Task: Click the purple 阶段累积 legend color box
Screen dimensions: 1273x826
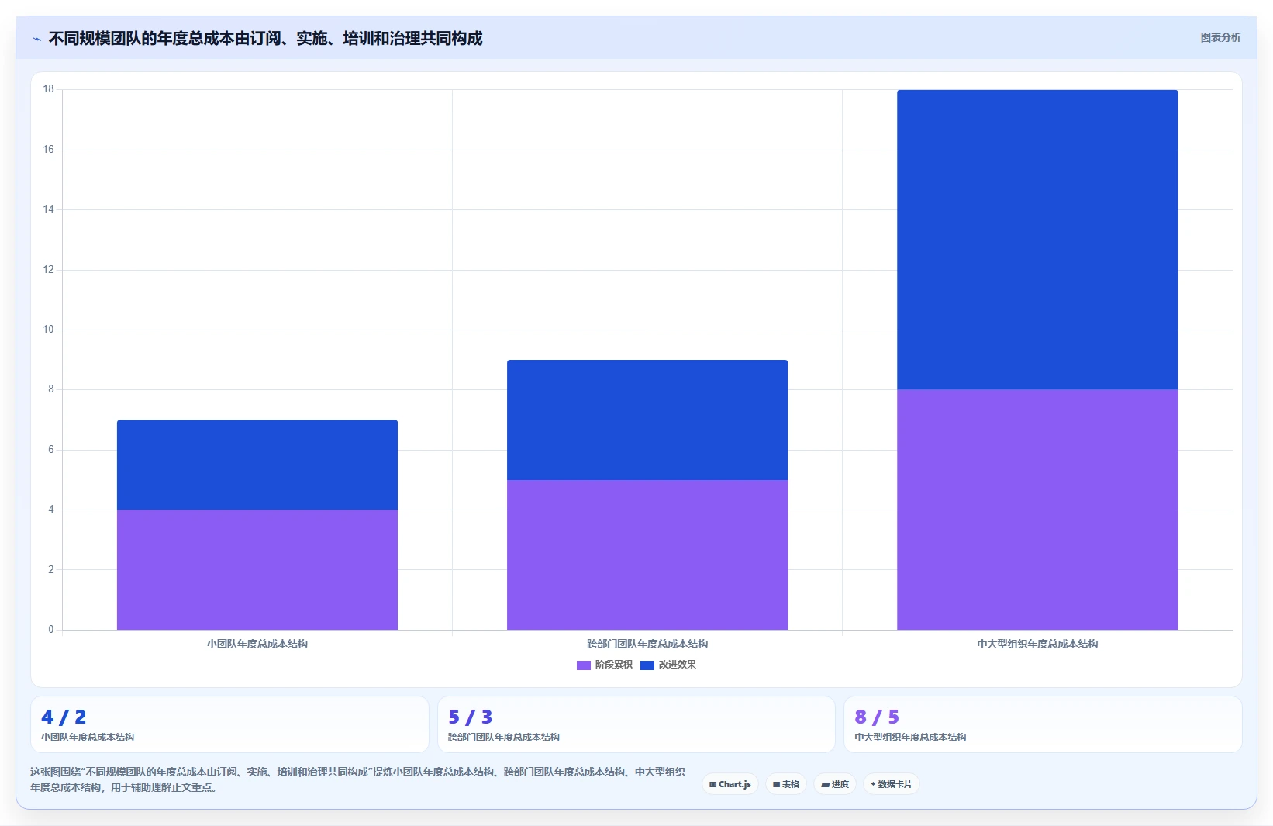Action: [x=584, y=665]
